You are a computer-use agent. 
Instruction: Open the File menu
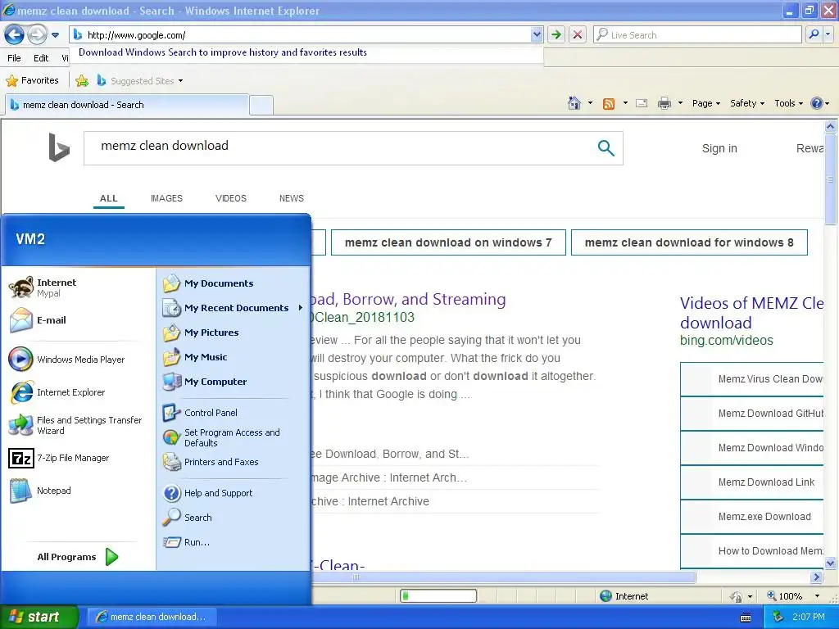[x=15, y=58]
